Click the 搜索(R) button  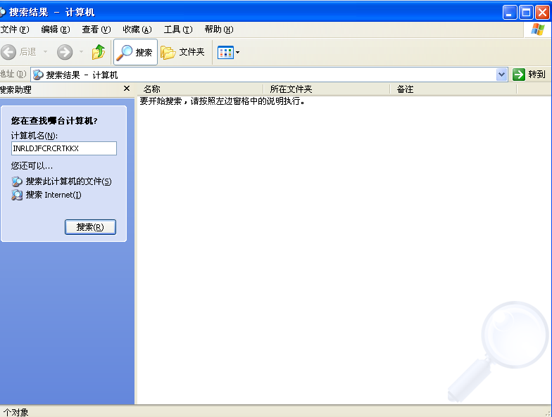(90, 227)
